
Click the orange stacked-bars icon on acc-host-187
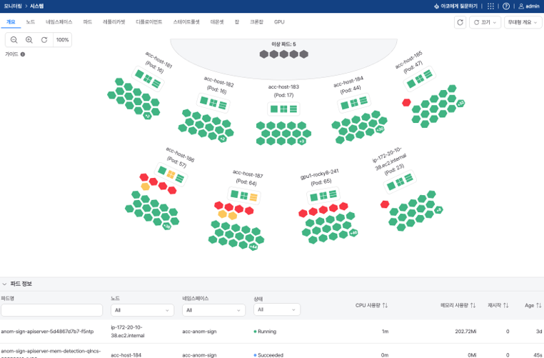click(253, 197)
